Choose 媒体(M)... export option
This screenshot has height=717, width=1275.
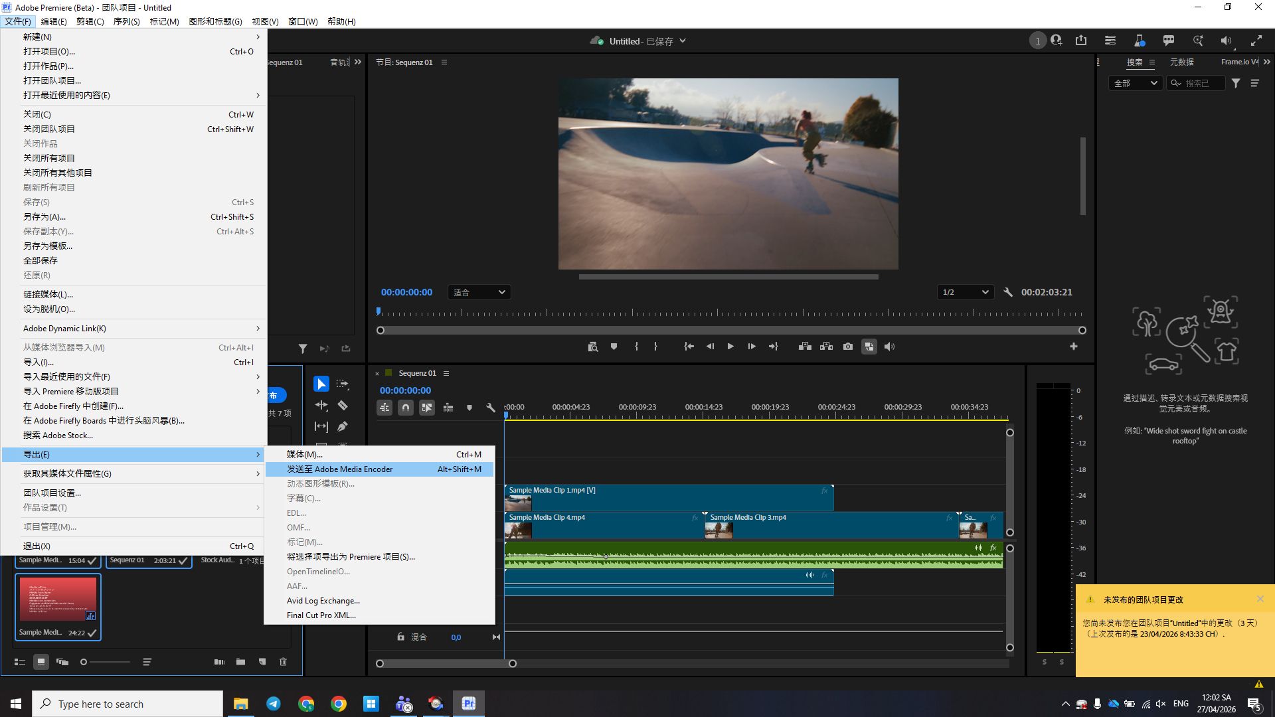(379, 454)
